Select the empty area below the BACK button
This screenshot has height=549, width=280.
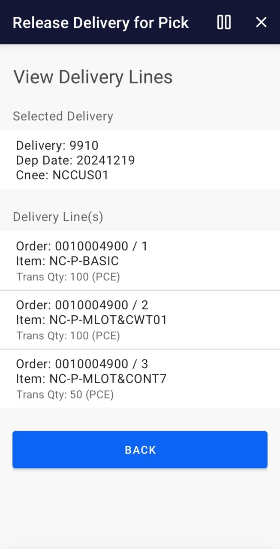click(140, 506)
